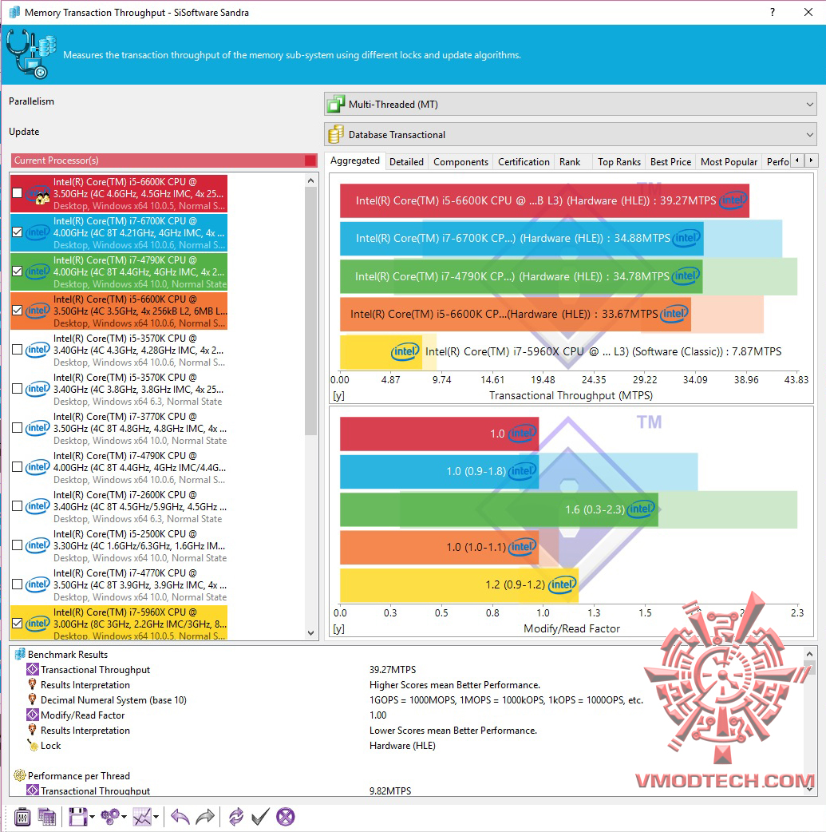
Task: Open the chart icon's dropdown arrow
Action: 156,817
